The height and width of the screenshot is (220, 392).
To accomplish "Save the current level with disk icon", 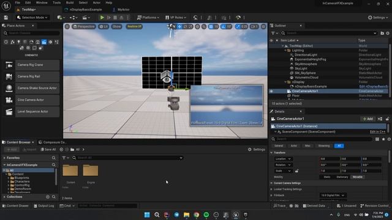I will (6, 18).
